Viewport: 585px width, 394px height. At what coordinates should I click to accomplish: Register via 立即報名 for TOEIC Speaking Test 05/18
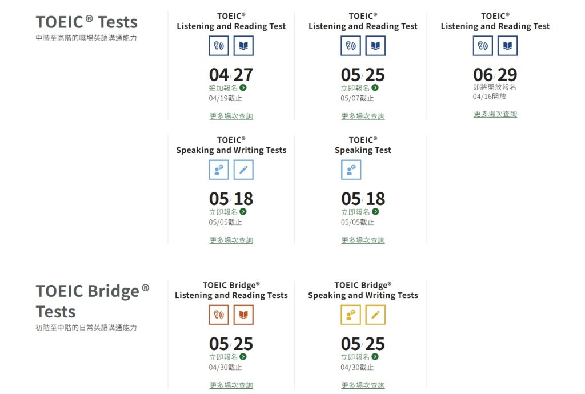355,212
